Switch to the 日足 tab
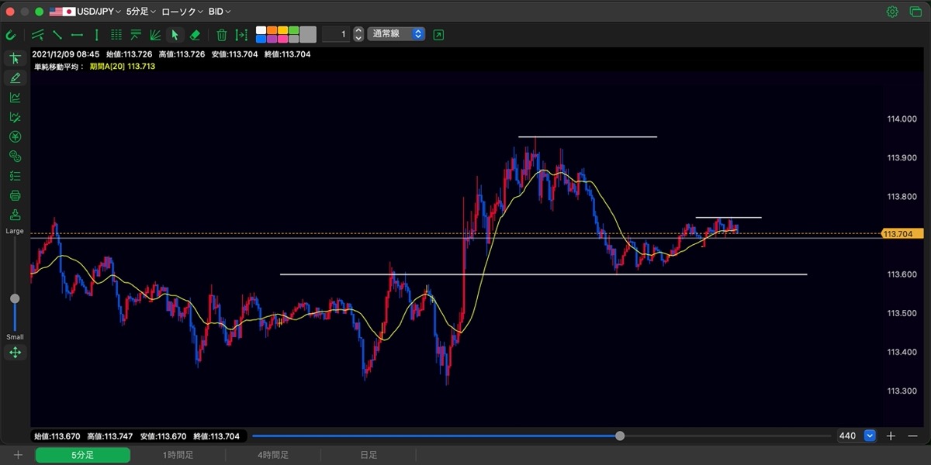931x465 pixels. click(369, 455)
